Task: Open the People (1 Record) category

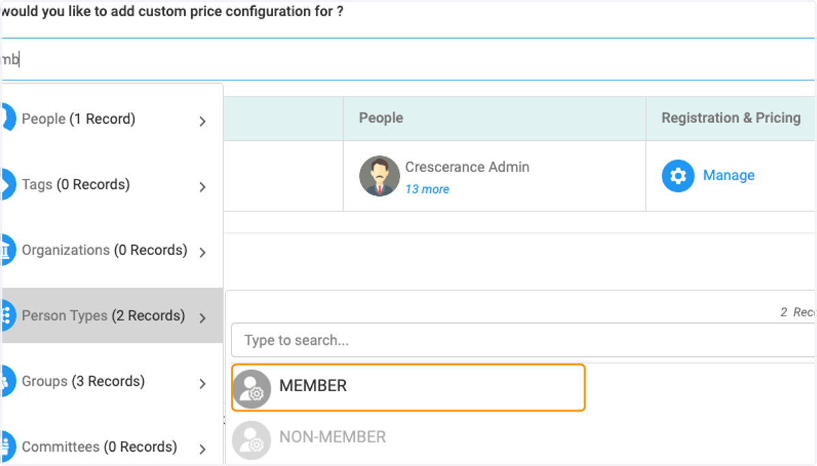Action: pos(112,118)
